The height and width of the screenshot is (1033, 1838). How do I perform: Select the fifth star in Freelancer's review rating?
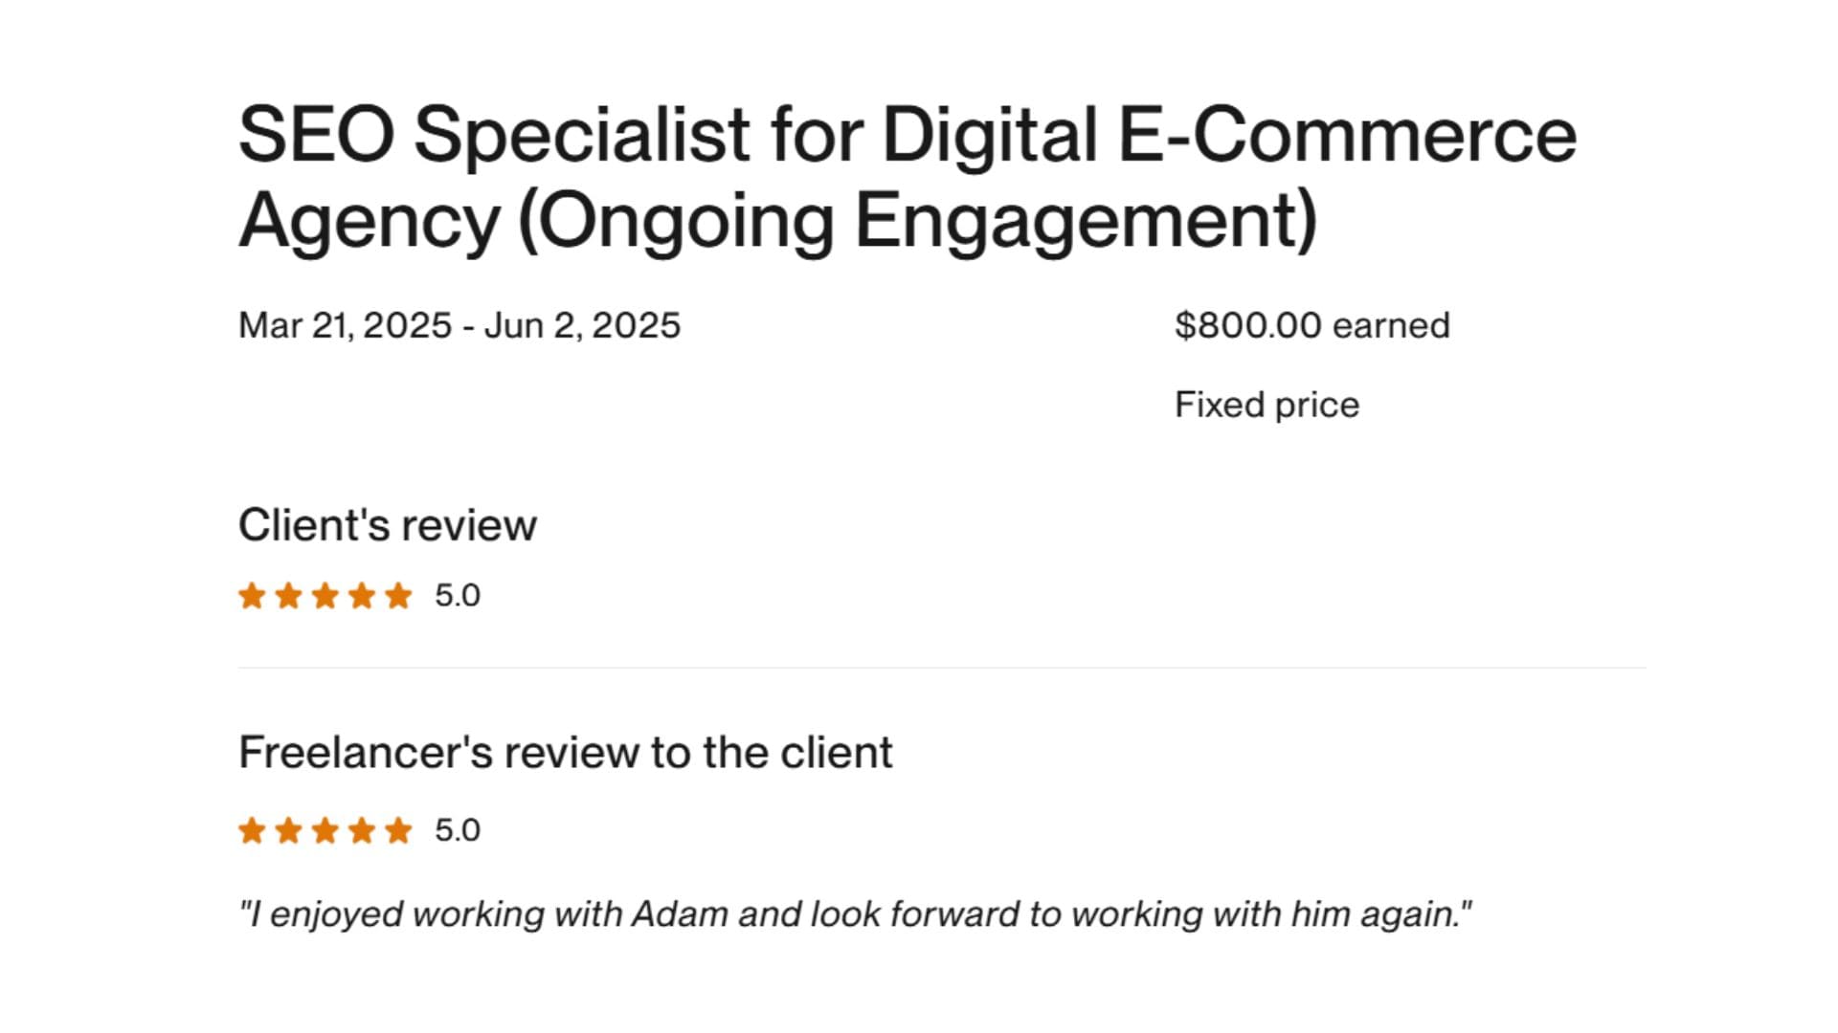coord(398,830)
